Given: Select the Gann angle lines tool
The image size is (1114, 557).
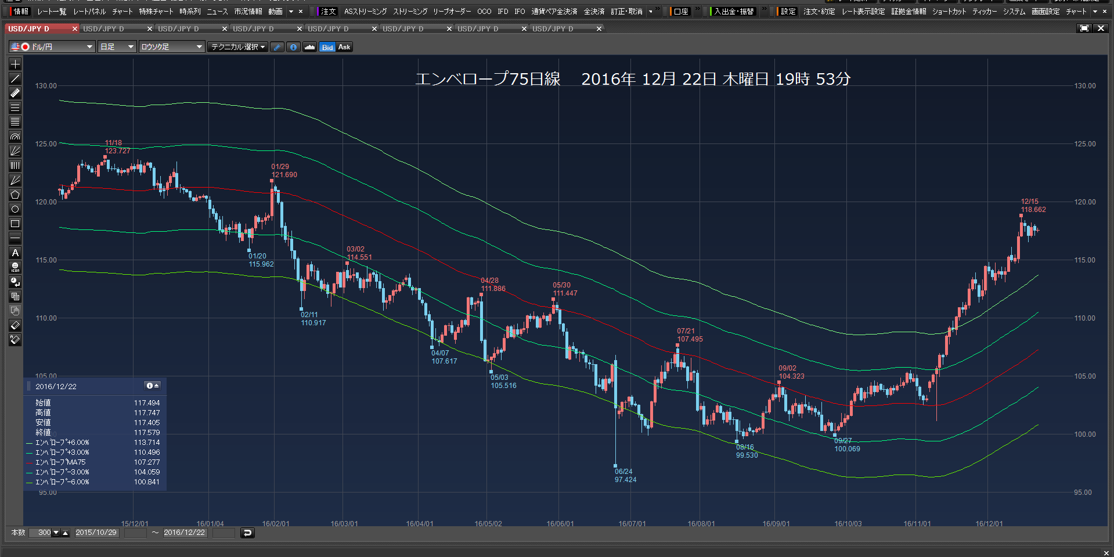Looking at the screenshot, I should 15,180.
